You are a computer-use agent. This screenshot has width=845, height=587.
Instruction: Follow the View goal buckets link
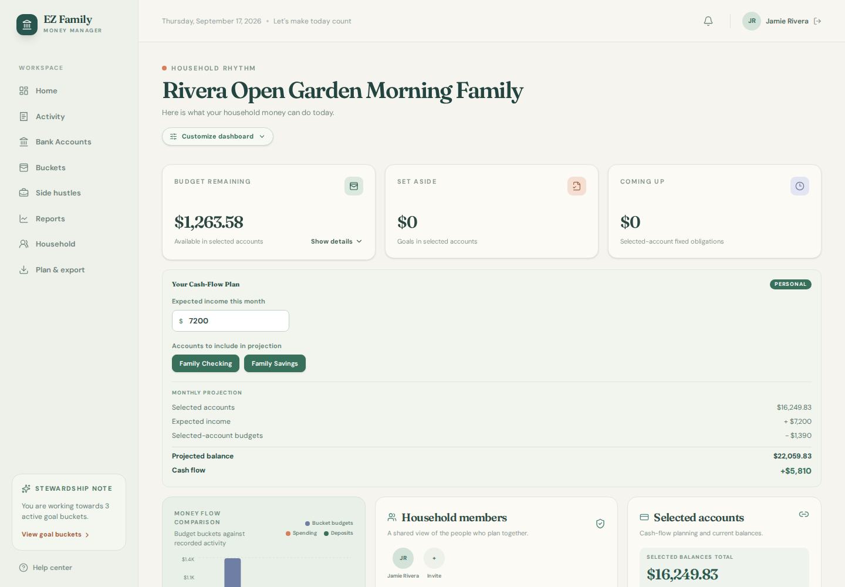(x=55, y=535)
